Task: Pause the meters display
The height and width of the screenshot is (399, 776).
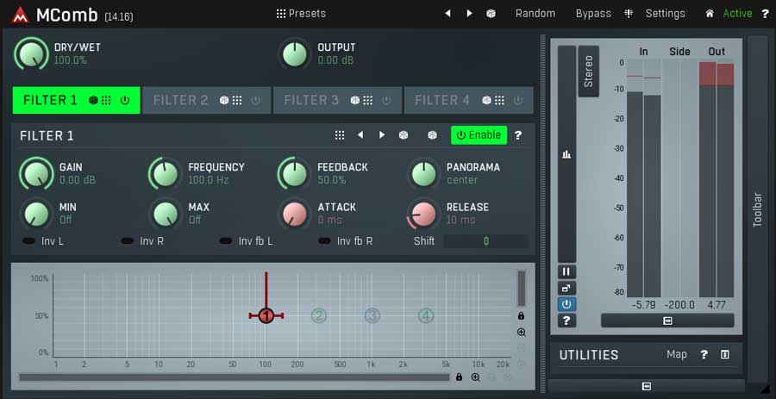Action: tap(566, 271)
